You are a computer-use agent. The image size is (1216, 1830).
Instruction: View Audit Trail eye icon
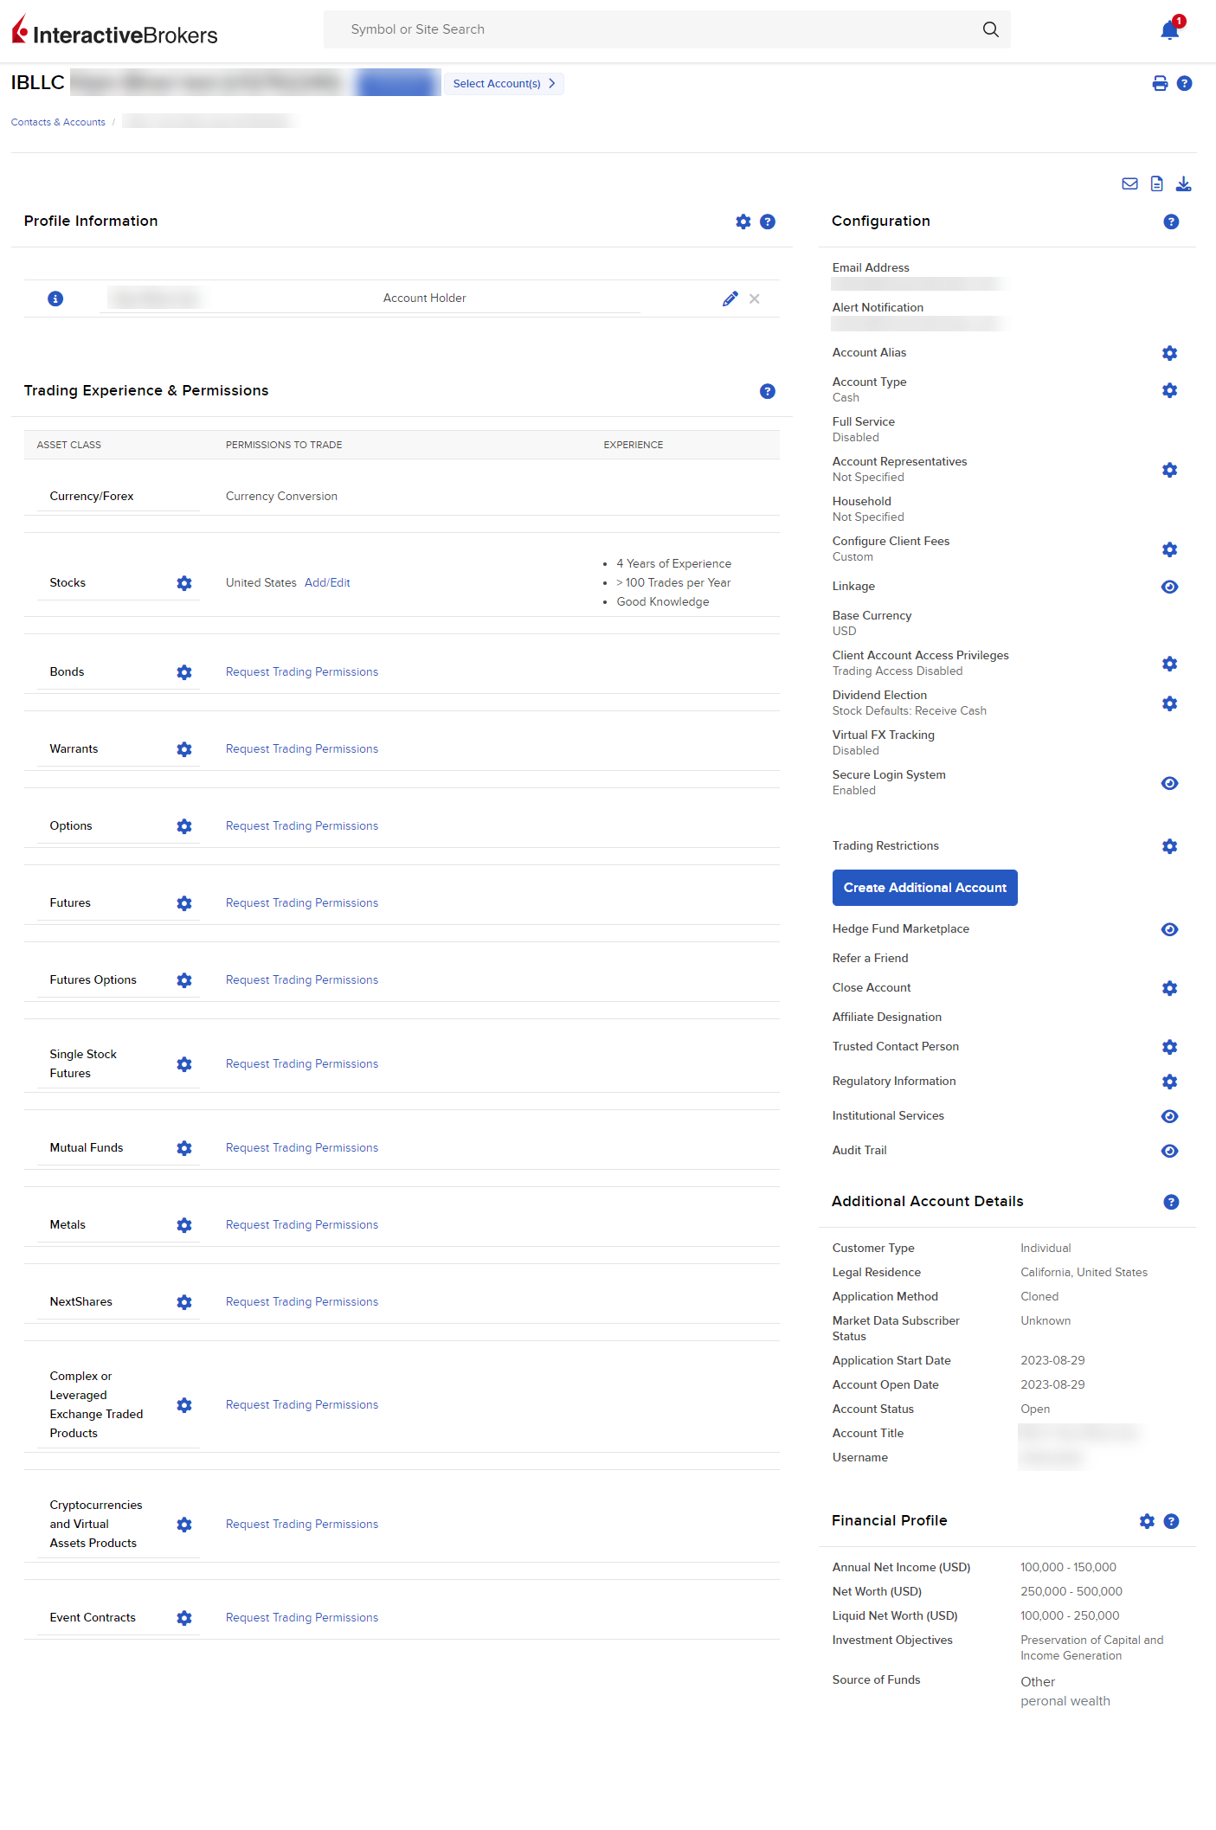pyautogui.click(x=1169, y=1151)
